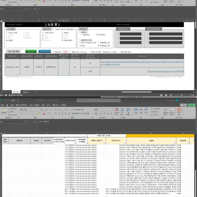Open the Name Box dropdown showing K5
This screenshot has width=197, height=197.
pyautogui.click(x=24, y=122)
